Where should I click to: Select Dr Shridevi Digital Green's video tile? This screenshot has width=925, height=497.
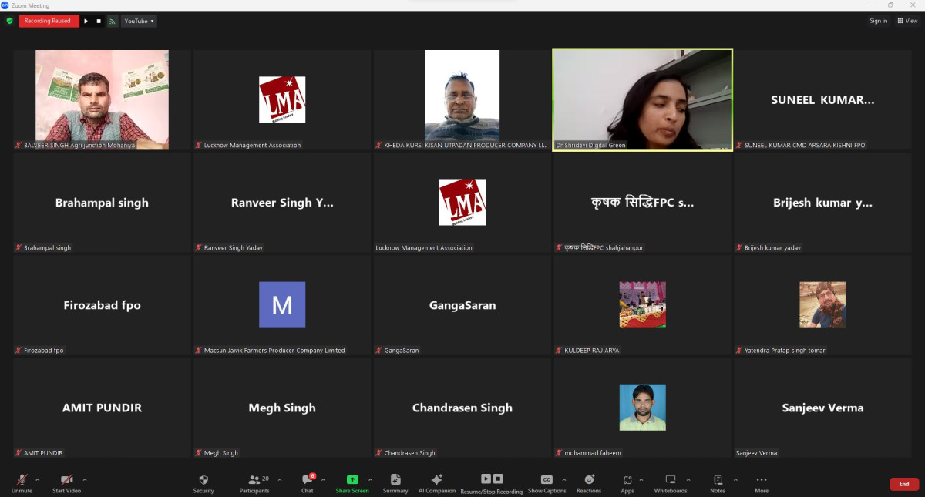[x=643, y=100]
